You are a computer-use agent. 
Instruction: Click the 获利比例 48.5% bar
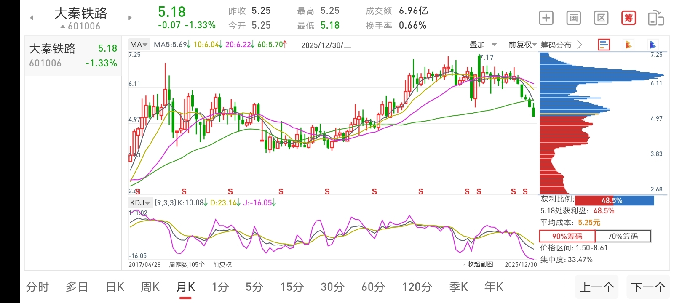pos(614,201)
